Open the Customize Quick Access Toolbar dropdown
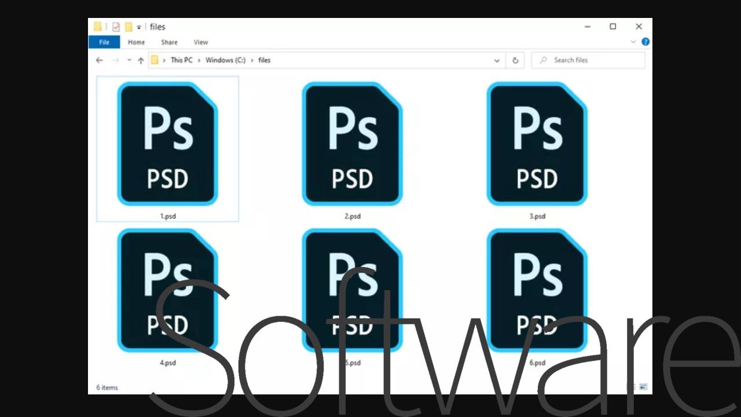 pos(139,27)
